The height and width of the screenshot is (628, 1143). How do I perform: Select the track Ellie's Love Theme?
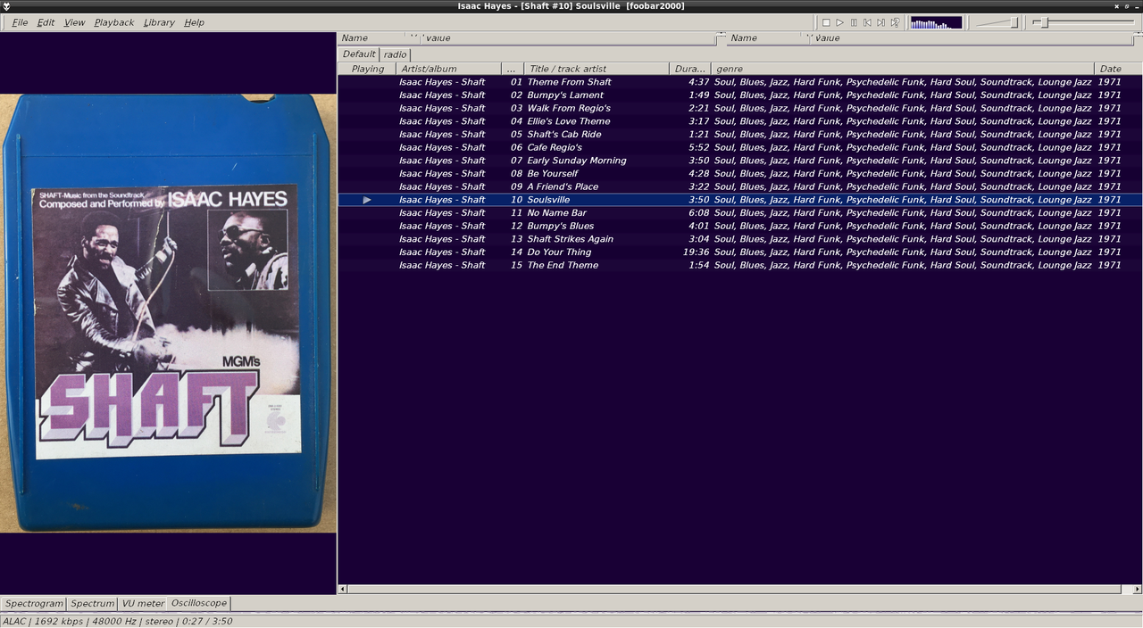[740, 121]
